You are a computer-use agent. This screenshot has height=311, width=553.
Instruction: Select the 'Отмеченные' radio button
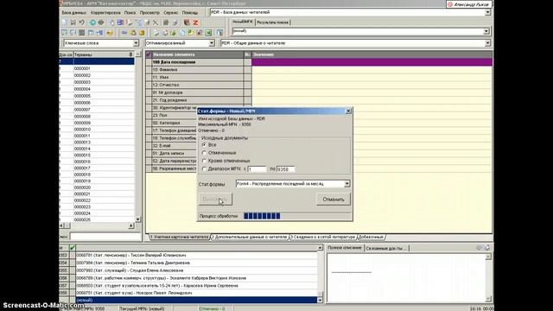pyautogui.click(x=204, y=153)
